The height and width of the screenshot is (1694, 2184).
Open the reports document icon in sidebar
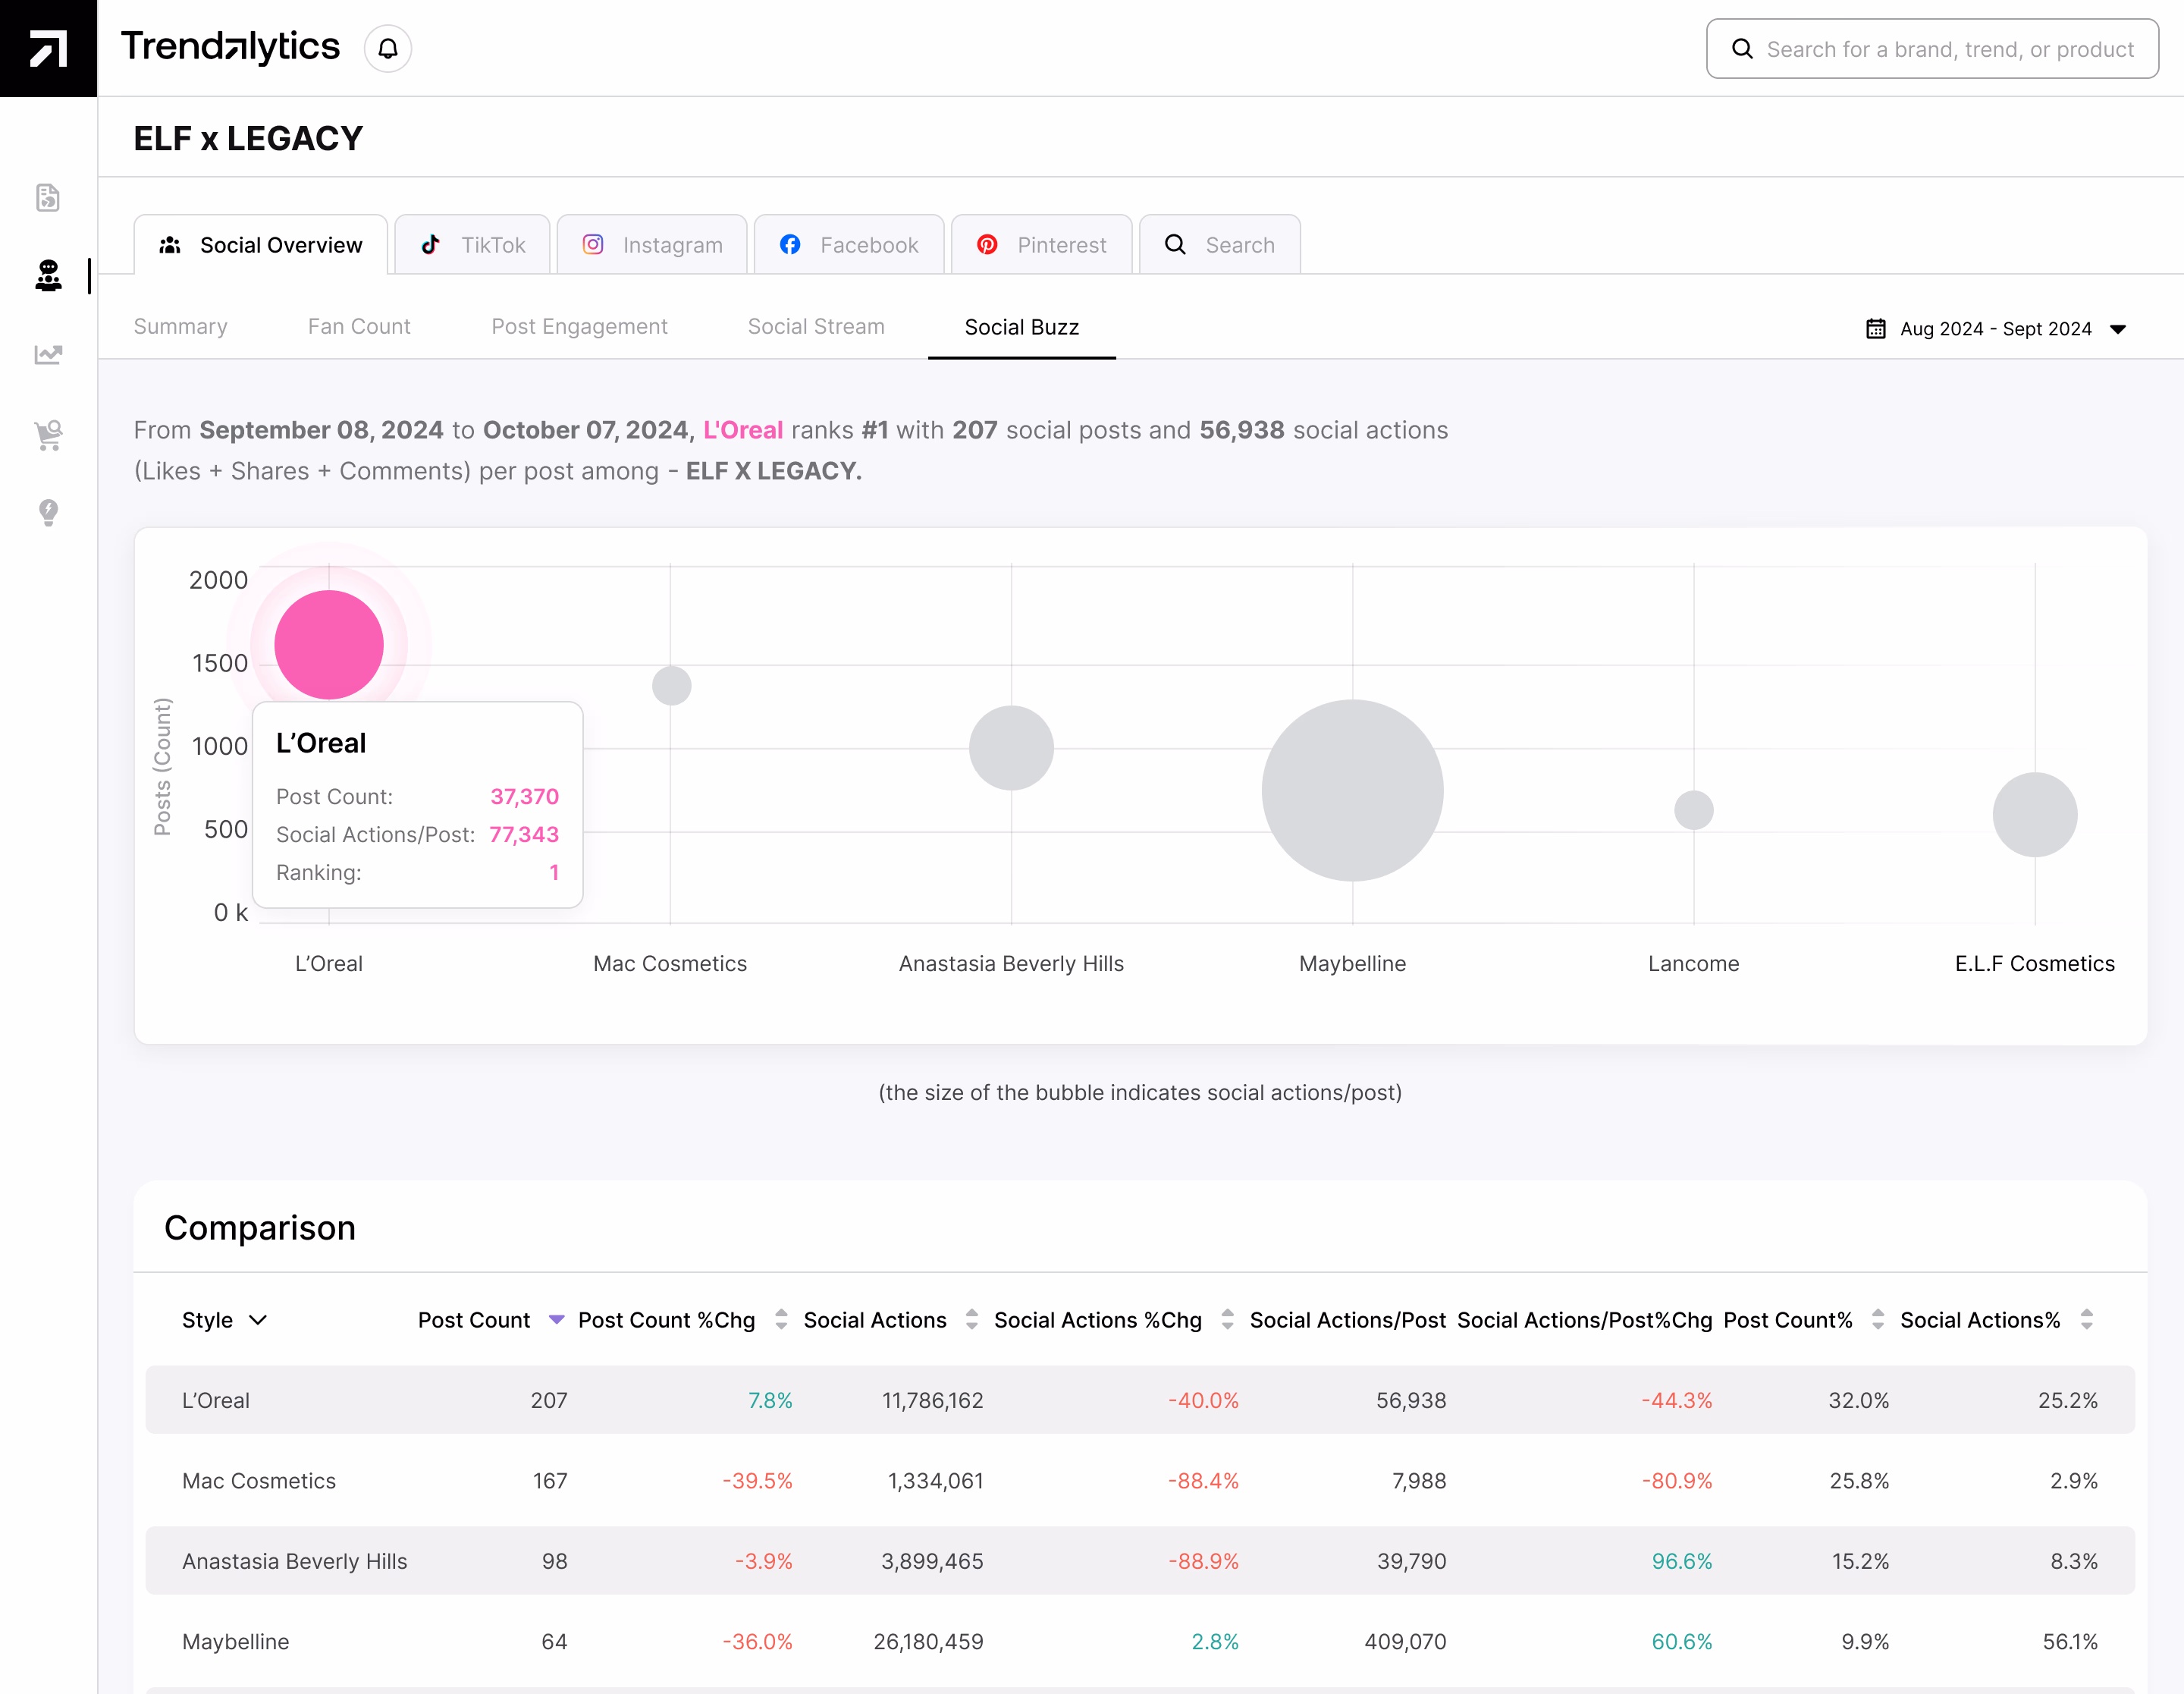(48, 197)
